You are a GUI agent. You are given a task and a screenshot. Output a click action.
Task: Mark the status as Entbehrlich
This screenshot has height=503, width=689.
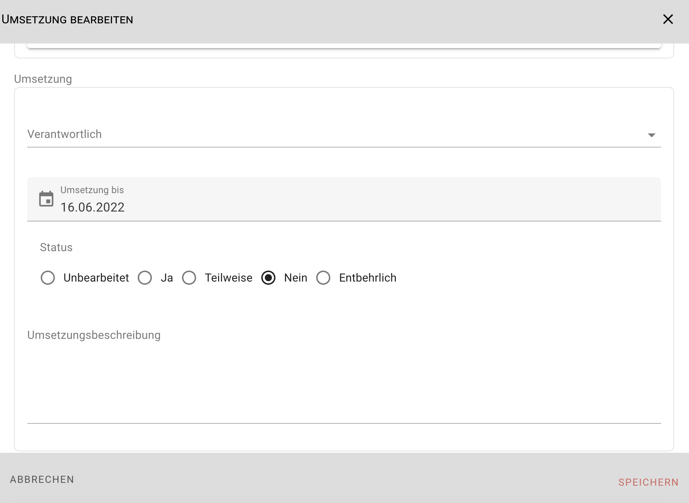tap(323, 278)
